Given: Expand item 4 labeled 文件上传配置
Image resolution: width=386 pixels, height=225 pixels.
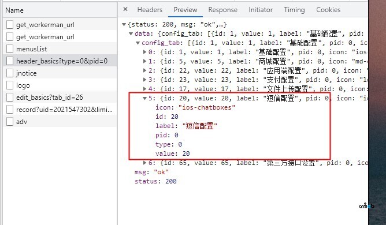Looking at the screenshot, I should click(x=145, y=89).
